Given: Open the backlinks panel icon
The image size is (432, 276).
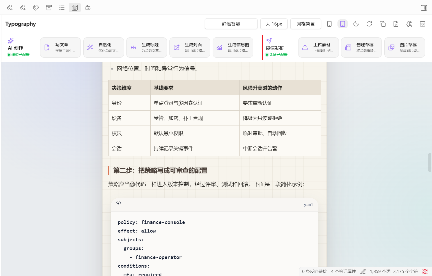Looking at the screenshot, I should 10,8.
